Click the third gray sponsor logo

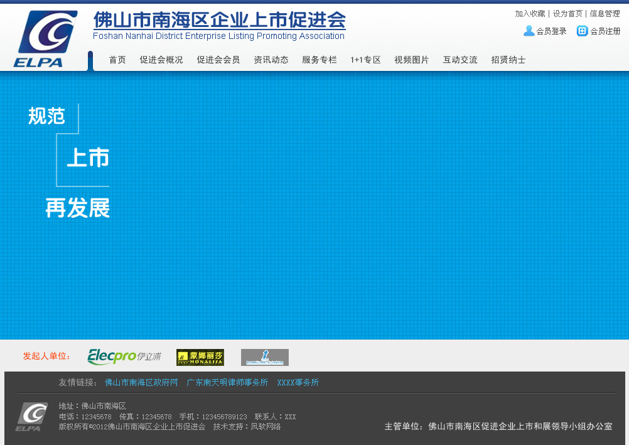264,357
